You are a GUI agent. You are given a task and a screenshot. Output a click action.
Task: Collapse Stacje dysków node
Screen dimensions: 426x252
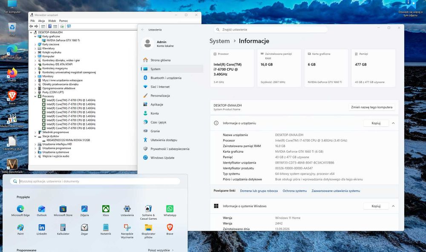35,136
